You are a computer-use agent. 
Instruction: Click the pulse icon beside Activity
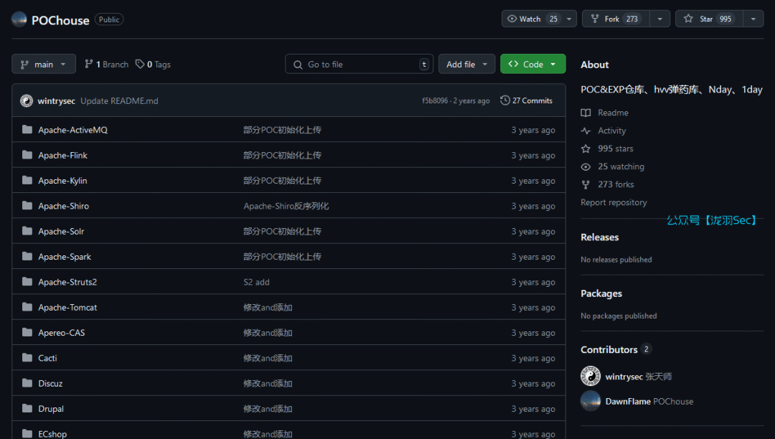(x=586, y=131)
